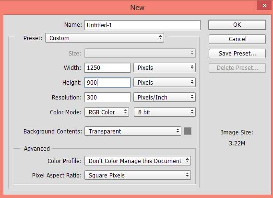
Task: Click the Pixel Aspect Ratio label
Action: click(57, 175)
